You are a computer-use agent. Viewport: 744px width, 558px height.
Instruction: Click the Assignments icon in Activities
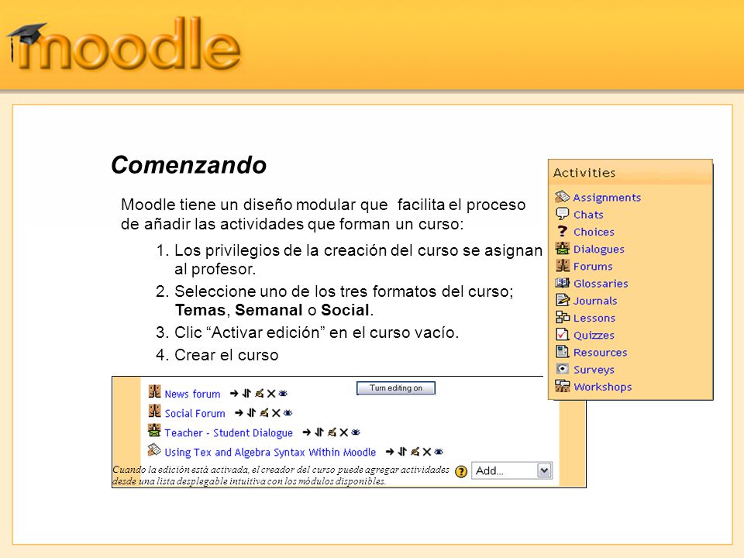tap(563, 196)
